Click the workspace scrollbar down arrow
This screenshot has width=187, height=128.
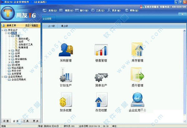(185, 121)
